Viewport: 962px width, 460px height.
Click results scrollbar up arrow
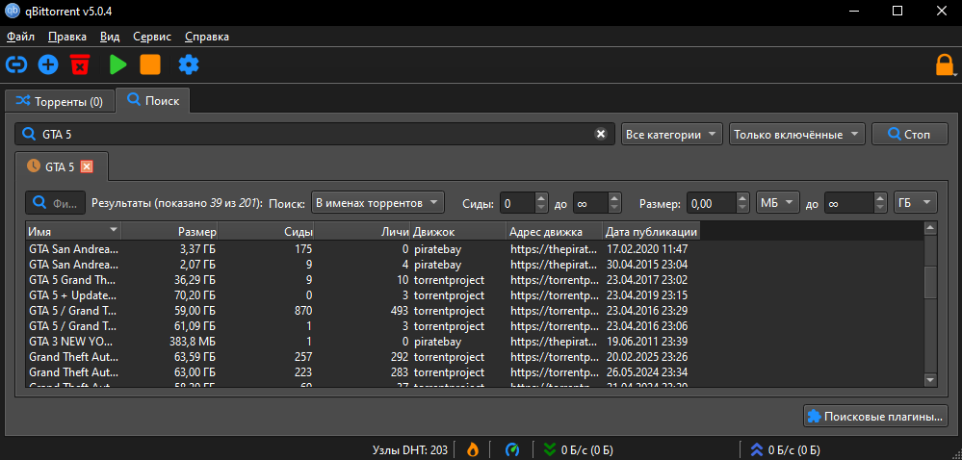click(x=930, y=229)
